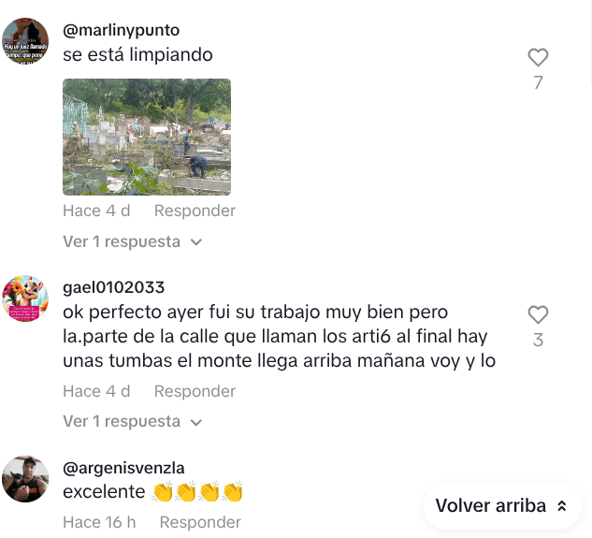Click the 7 likes count
This screenshot has width=592, height=538.
[x=538, y=82]
